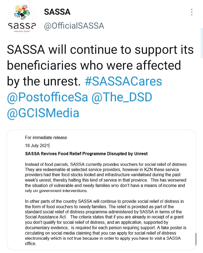Click 'Social Assistance Act' in the press release
203x253 pixels.
coord(45,216)
